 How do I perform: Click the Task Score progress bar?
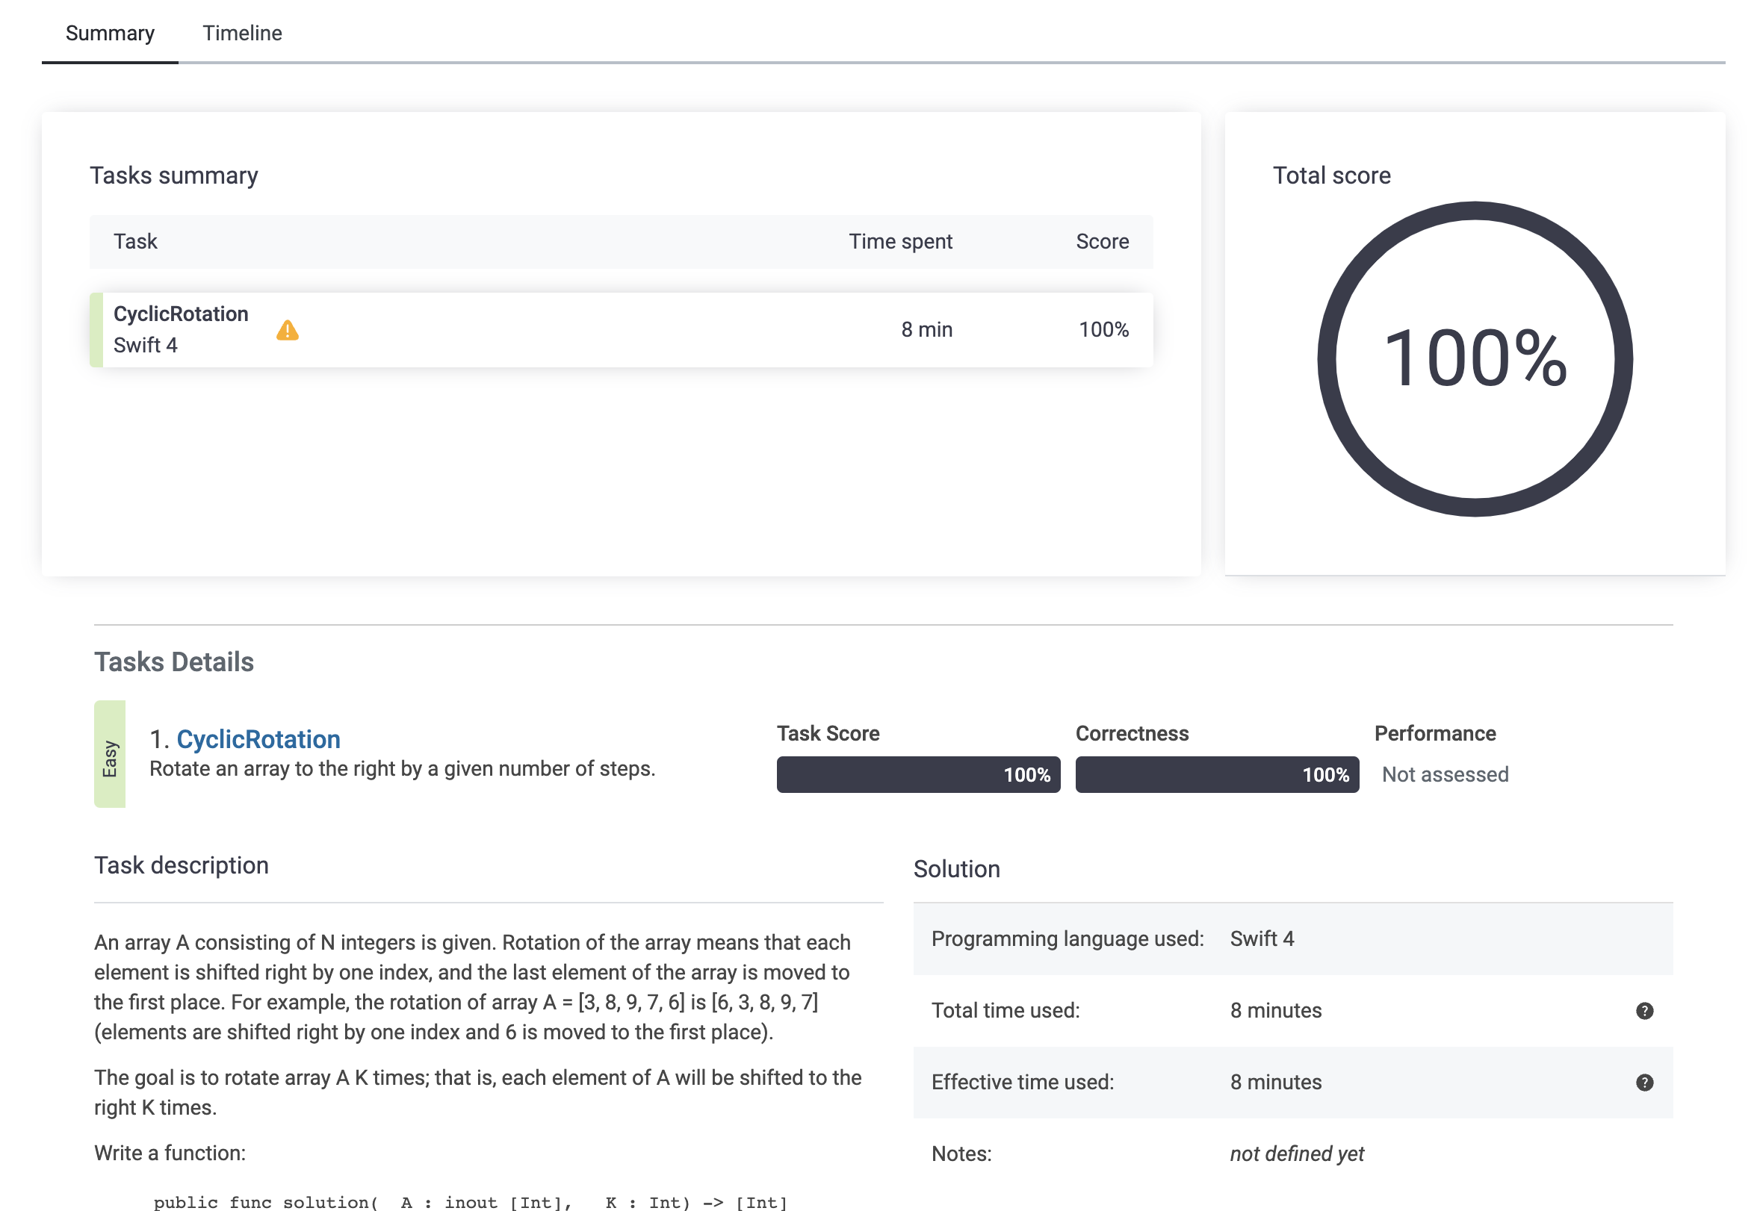pos(917,775)
